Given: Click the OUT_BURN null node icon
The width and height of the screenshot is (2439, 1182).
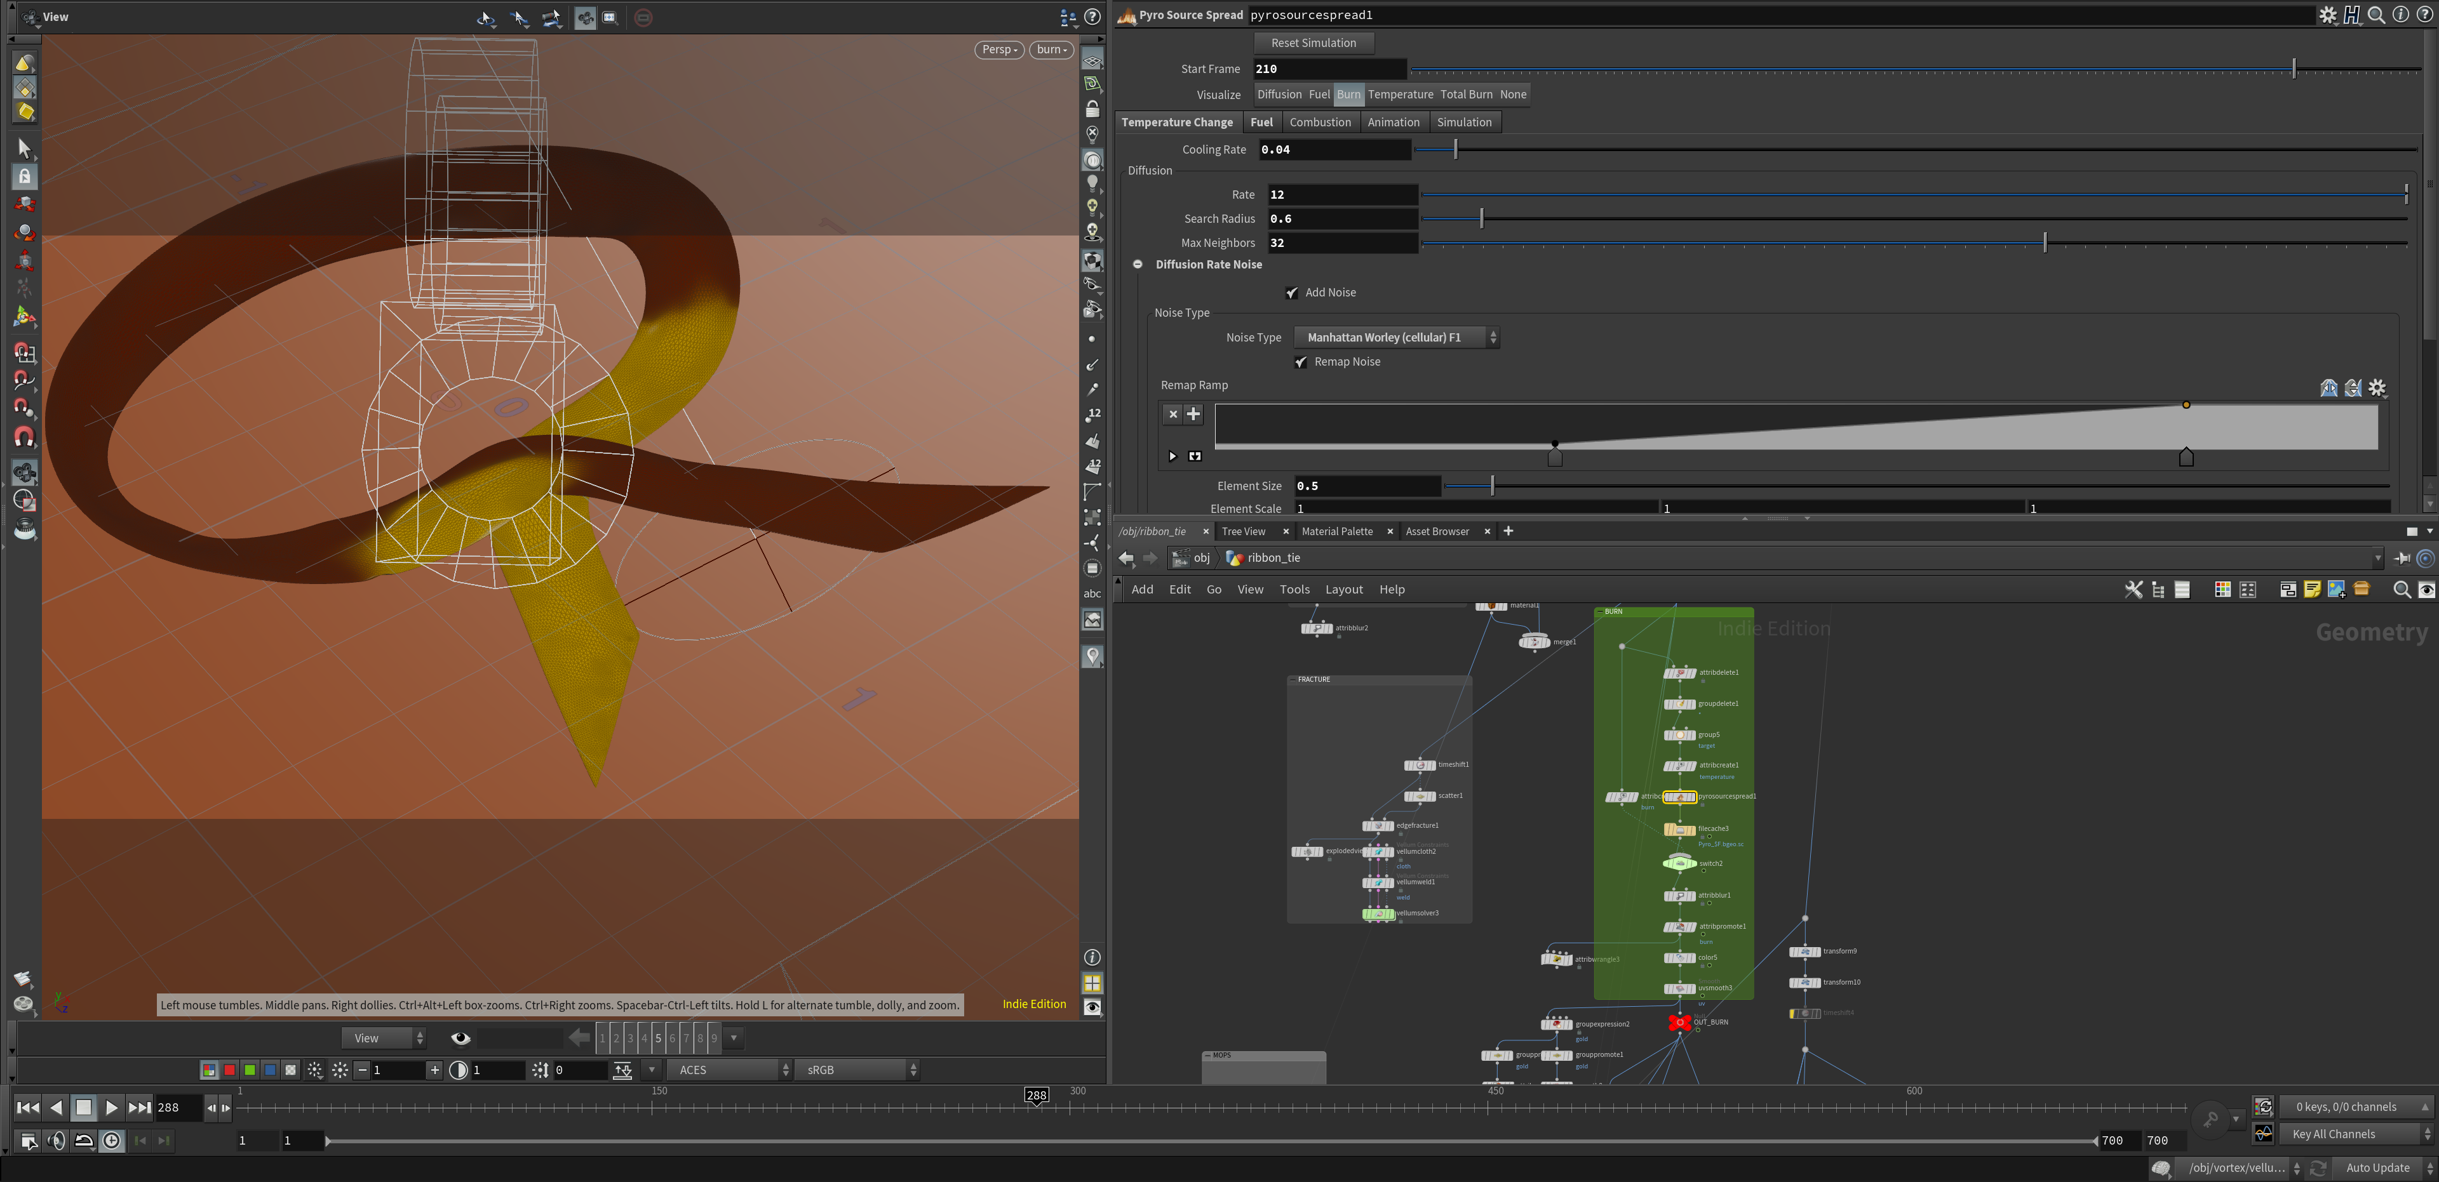Looking at the screenshot, I should click(x=1679, y=1022).
